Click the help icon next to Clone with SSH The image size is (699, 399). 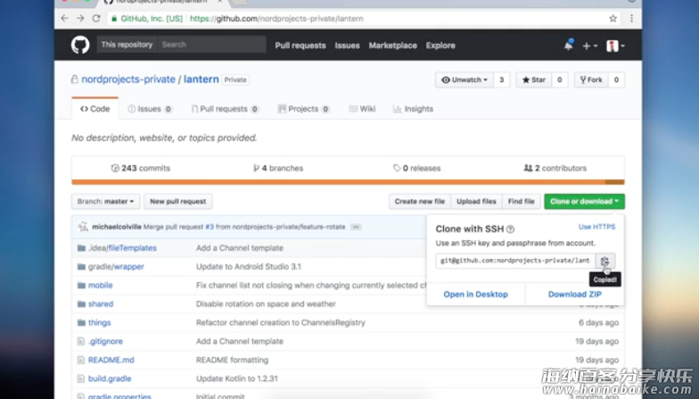tap(510, 229)
